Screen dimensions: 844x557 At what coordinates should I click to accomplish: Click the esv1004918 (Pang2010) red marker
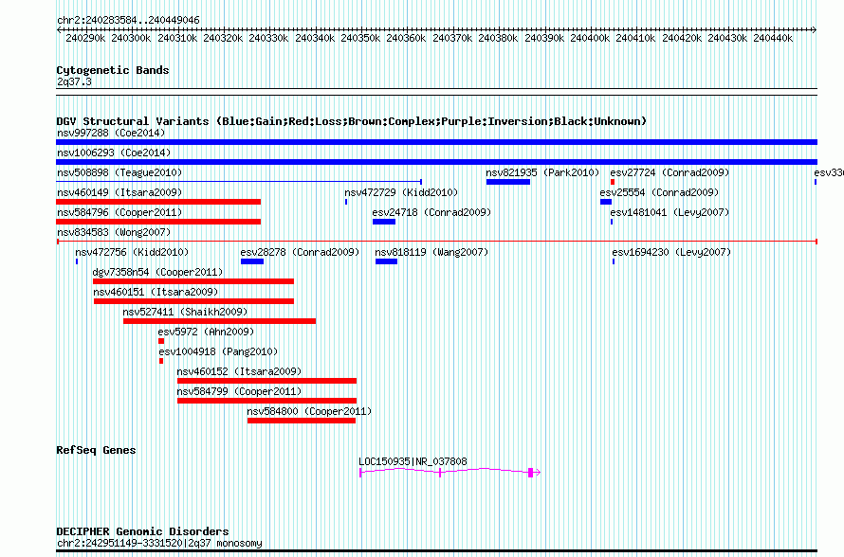point(161,361)
